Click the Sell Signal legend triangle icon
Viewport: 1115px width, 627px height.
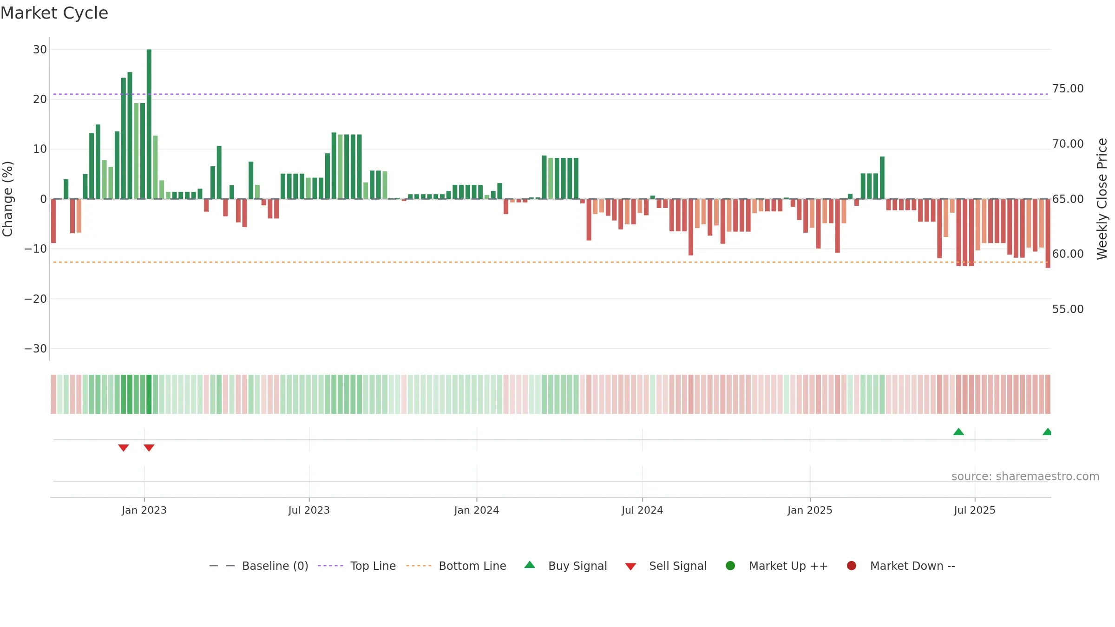[x=630, y=567]
